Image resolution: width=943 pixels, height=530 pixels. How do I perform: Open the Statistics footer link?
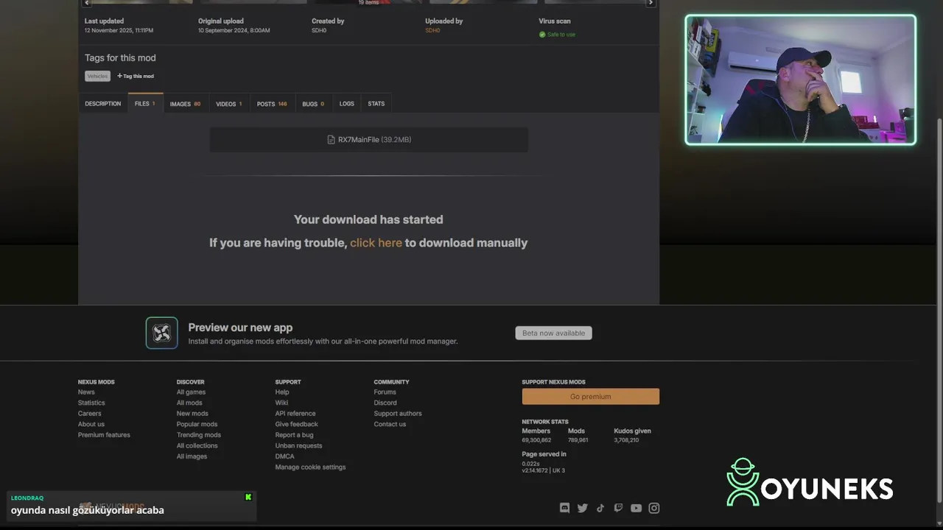coord(91,403)
